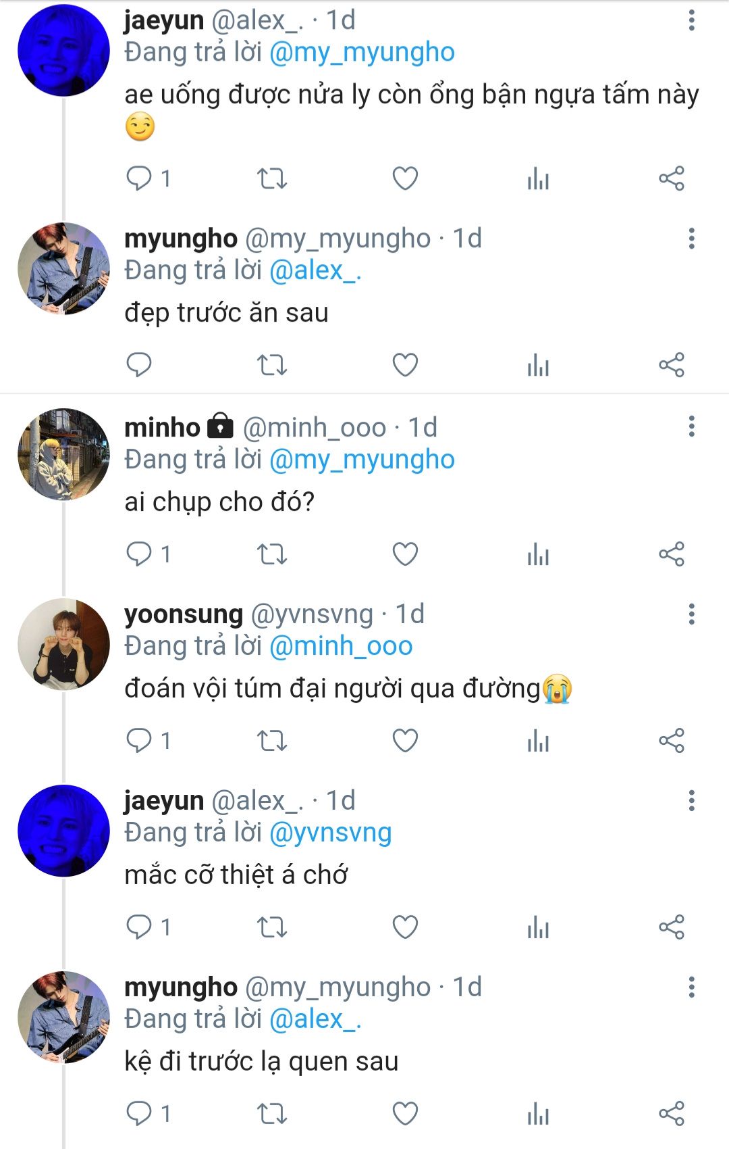Like yoonsung's reply with crying emoji
Viewport: 729px width, 1149px height.
pyautogui.click(x=405, y=741)
